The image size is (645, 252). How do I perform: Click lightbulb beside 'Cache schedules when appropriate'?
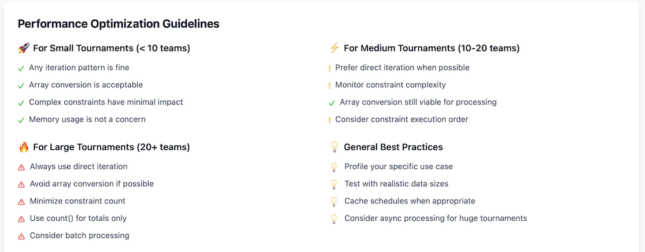coord(334,202)
